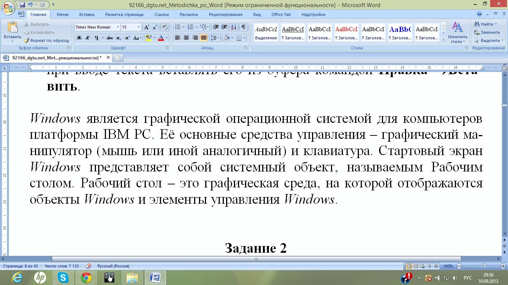The height and width of the screenshot is (285, 508).
Task: Click the Русский (Россия) language indicator
Action: coord(113,266)
